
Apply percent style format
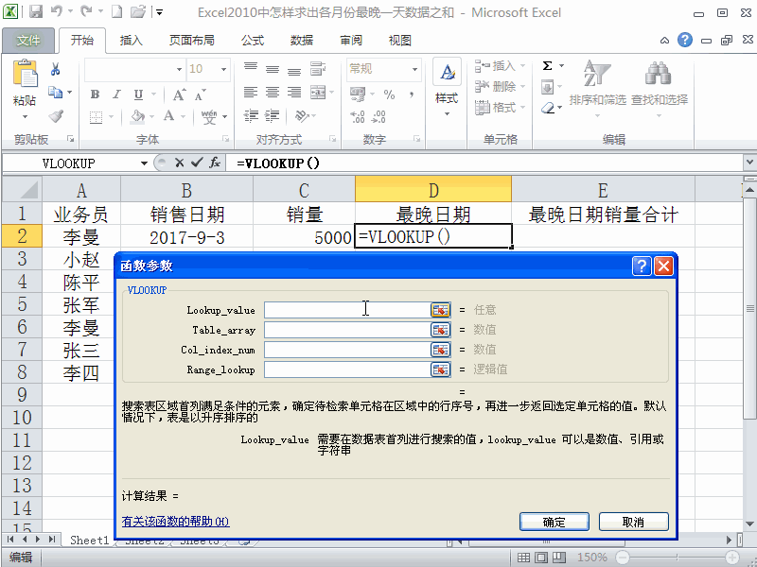click(389, 94)
